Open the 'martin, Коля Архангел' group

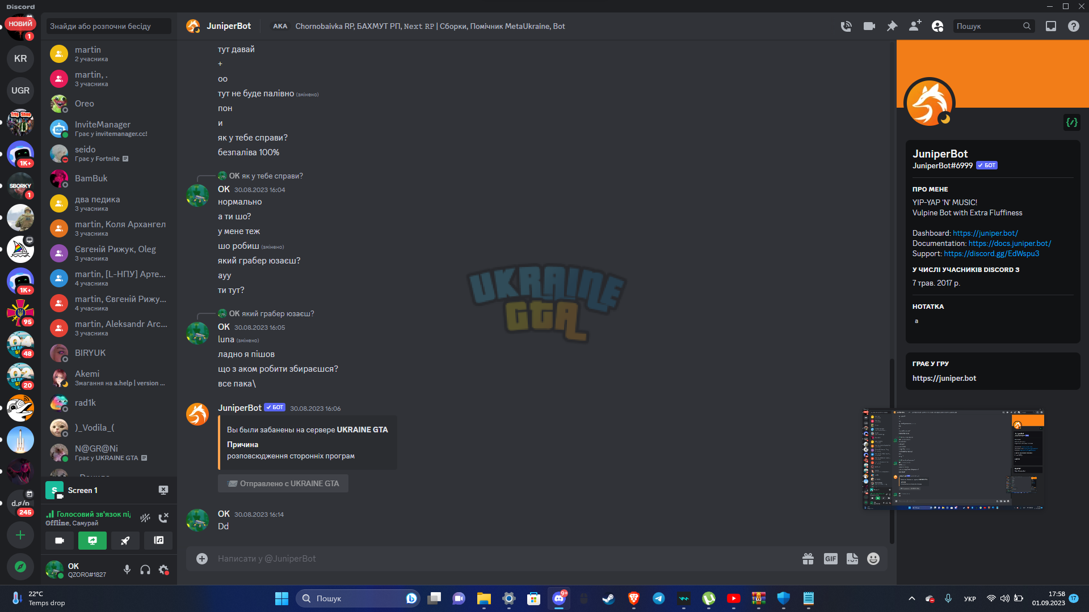tap(108, 228)
